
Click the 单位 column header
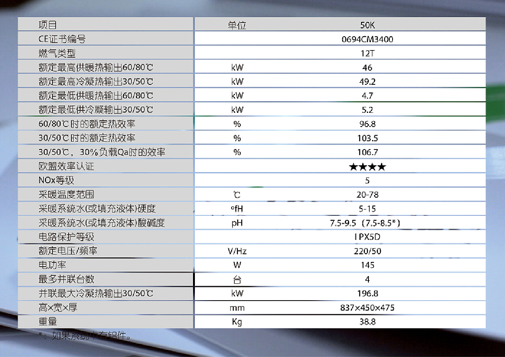tap(237, 25)
